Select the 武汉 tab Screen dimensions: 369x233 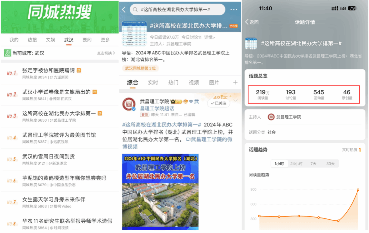(69, 40)
